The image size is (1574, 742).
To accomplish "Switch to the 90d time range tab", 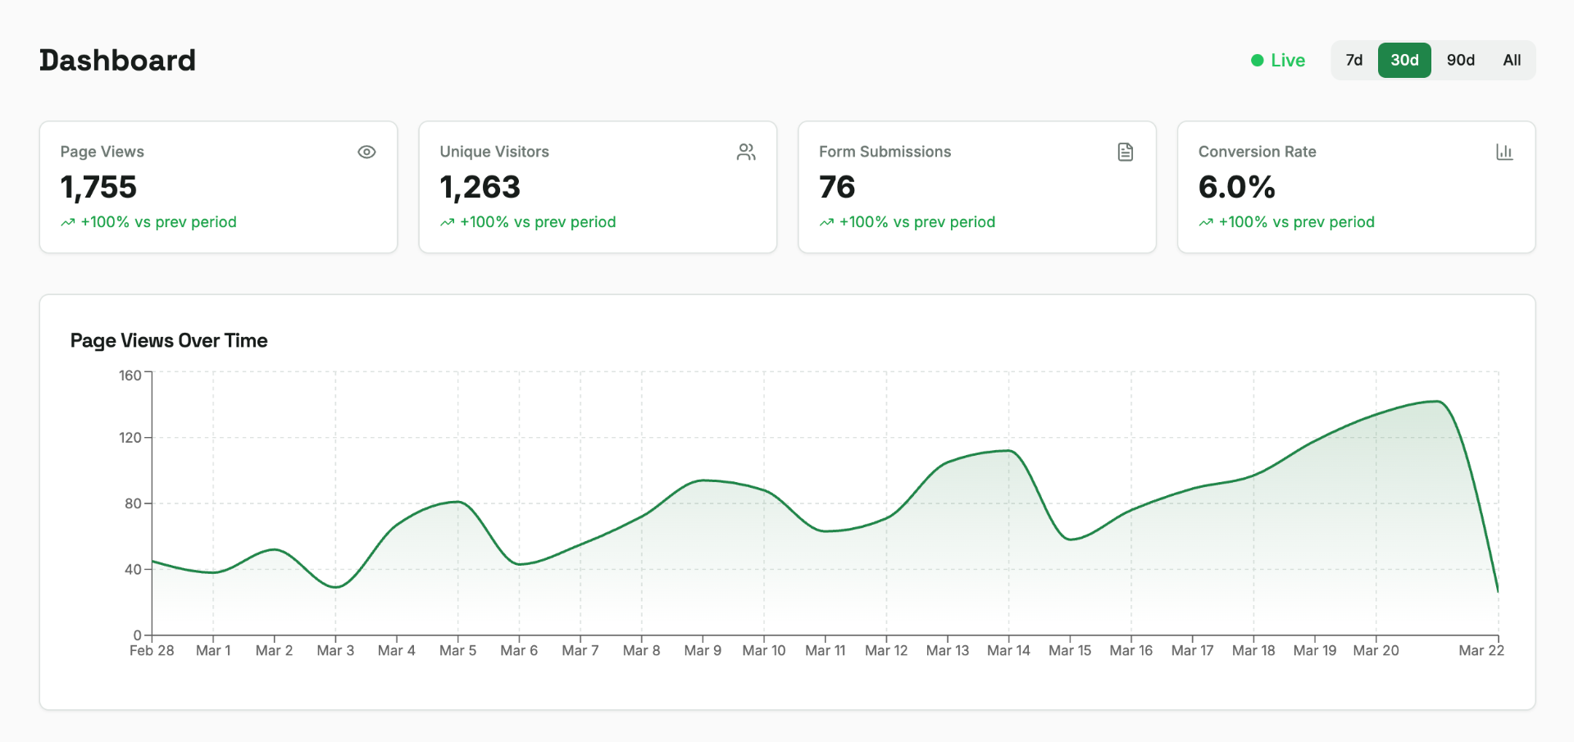I will [1460, 60].
